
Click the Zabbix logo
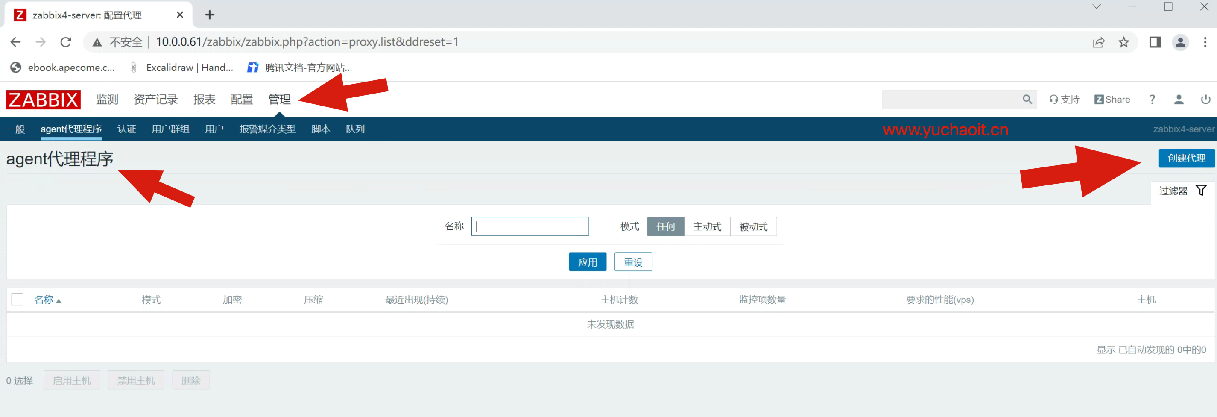click(x=43, y=100)
